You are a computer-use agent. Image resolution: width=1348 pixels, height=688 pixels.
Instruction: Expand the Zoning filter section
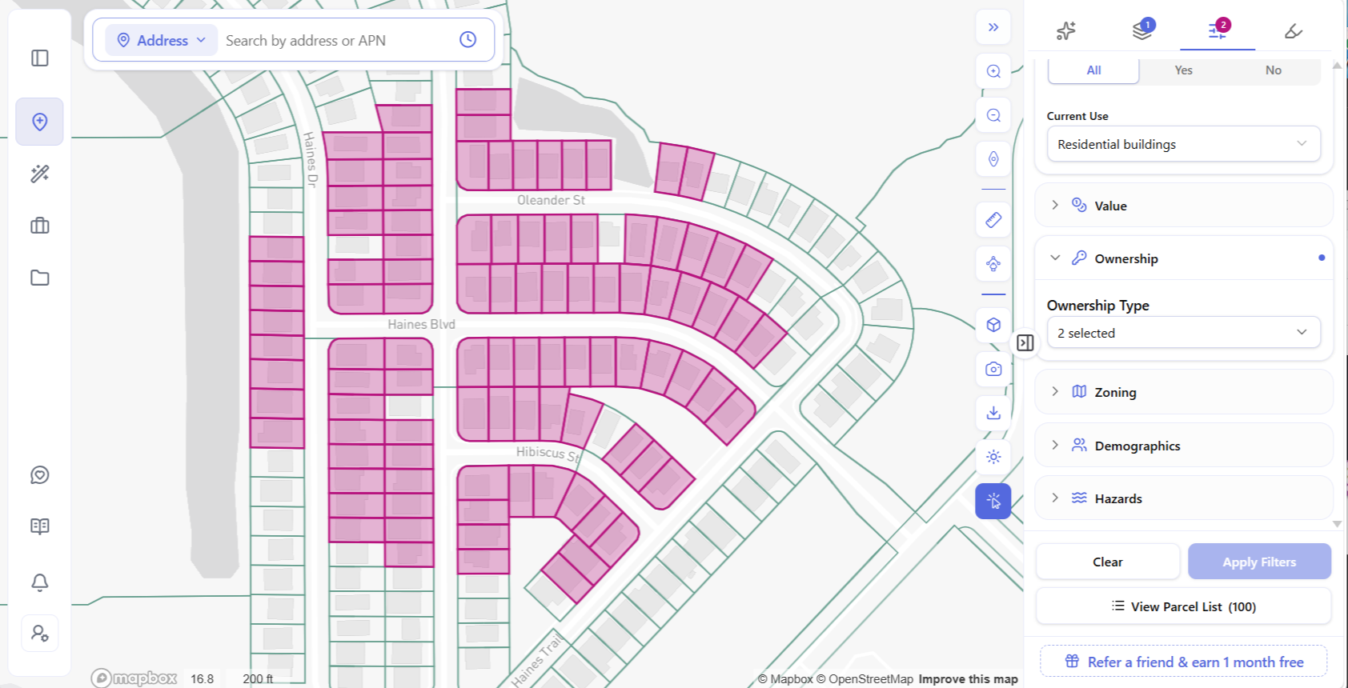pos(1184,392)
